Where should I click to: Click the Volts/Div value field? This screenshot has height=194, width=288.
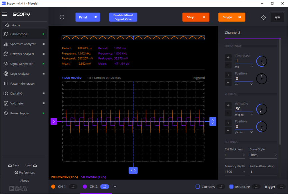(244, 109)
